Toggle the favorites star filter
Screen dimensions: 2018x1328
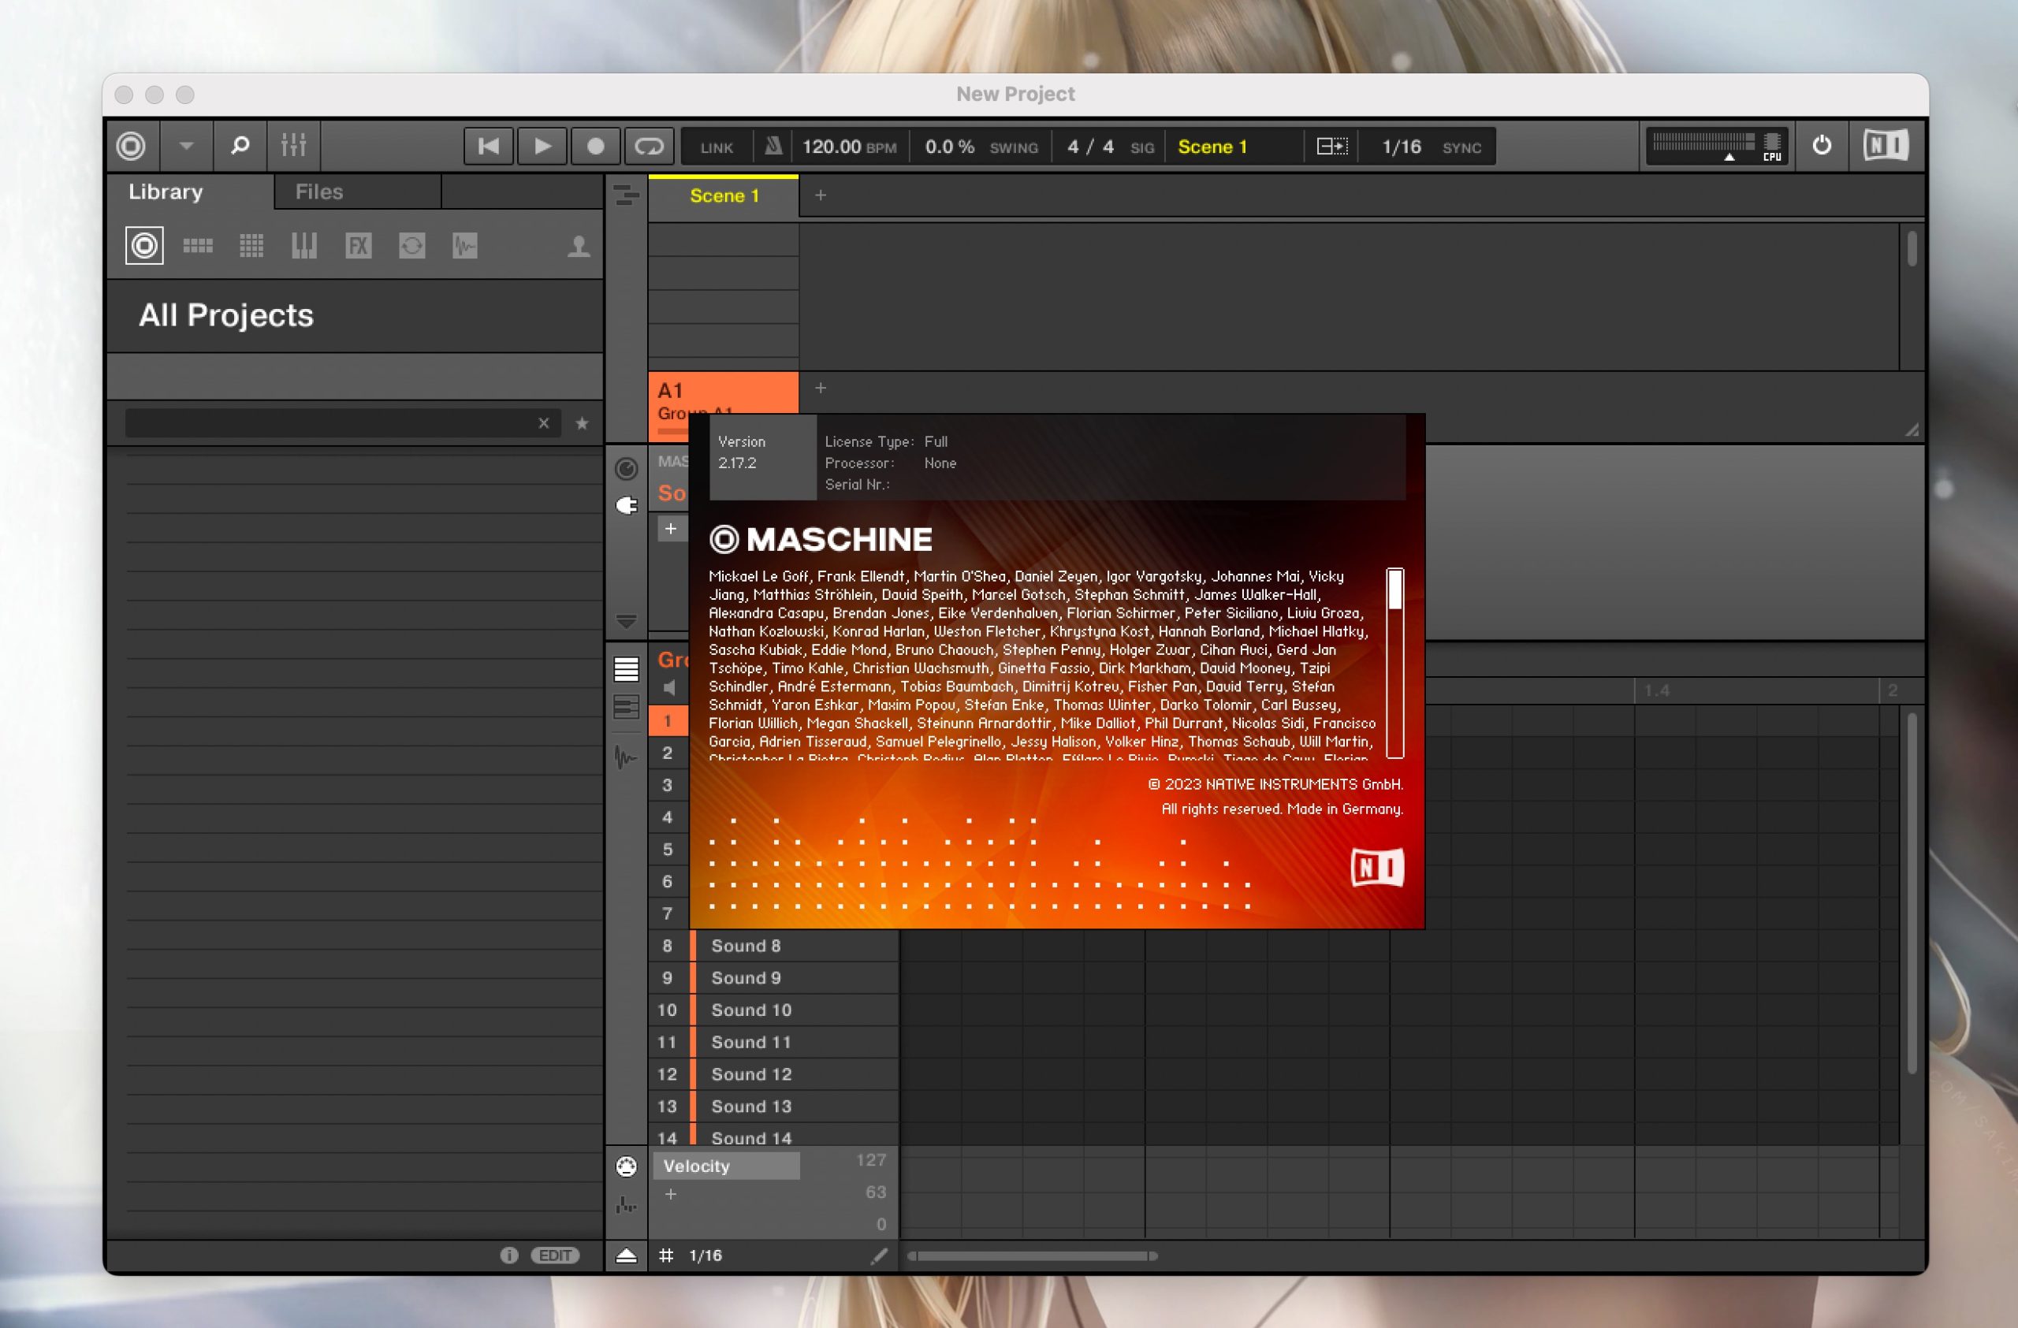[x=582, y=424]
